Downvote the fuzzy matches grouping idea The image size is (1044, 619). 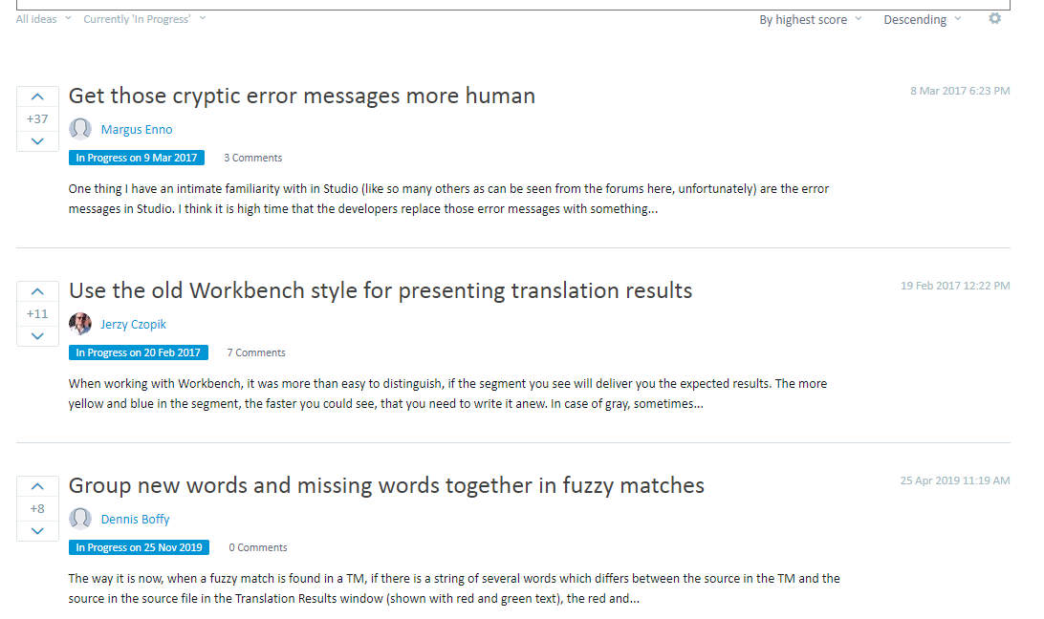(x=37, y=531)
